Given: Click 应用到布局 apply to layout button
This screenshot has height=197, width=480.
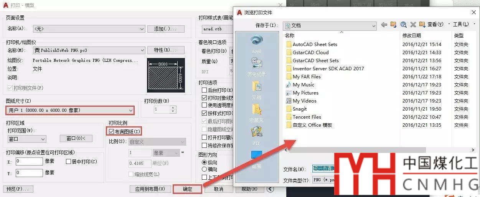Looking at the screenshot, I should 150,189.
